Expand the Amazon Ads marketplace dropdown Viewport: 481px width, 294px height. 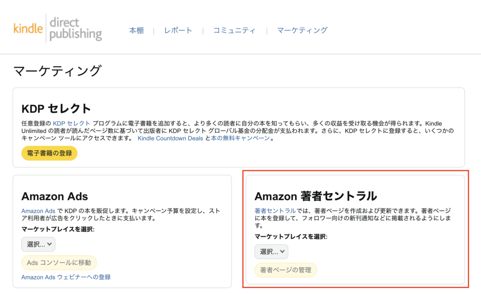click(38, 244)
